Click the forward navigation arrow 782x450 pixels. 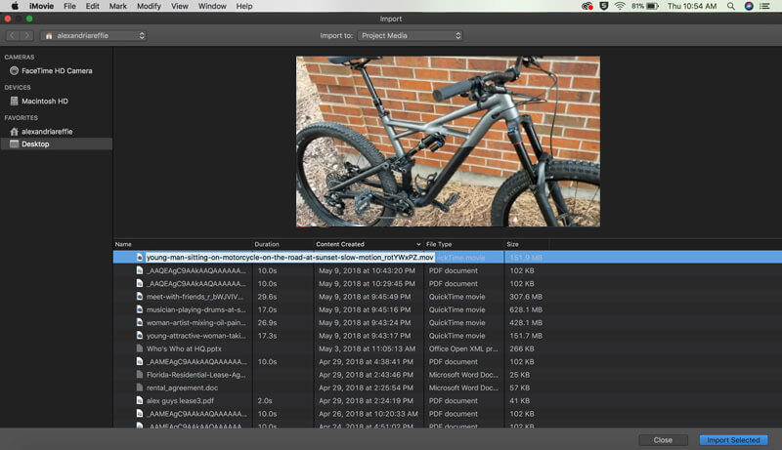27,35
